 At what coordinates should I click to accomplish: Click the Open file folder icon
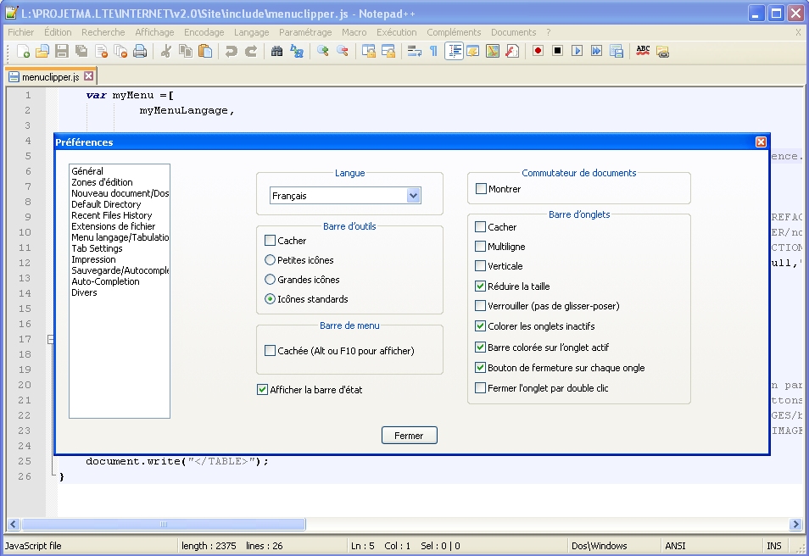pos(42,52)
